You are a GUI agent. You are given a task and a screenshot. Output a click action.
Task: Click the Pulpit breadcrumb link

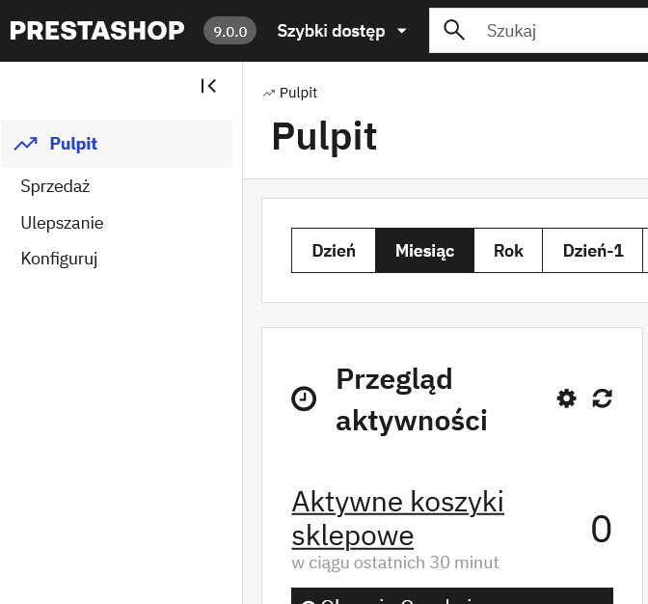[298, 93]
